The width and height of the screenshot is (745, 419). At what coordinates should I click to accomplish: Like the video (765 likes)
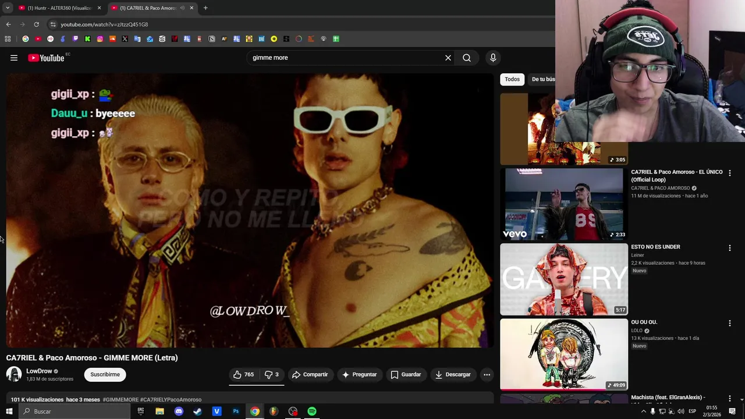tap(243, 375)
